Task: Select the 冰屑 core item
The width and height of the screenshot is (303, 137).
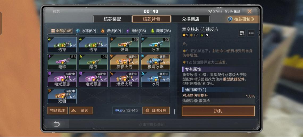Action: [x=155, y=79]
